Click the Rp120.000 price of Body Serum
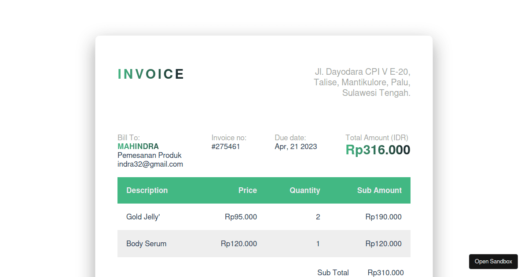The height and width of the screenshot is (277, 528). 239,244
